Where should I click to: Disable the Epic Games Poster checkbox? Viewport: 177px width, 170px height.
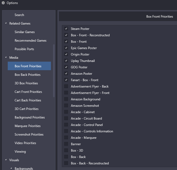click(x=66, y=48)
